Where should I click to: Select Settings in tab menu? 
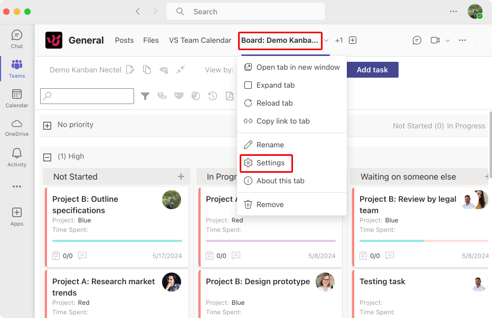pyautogui.click(x=266, y=163)
